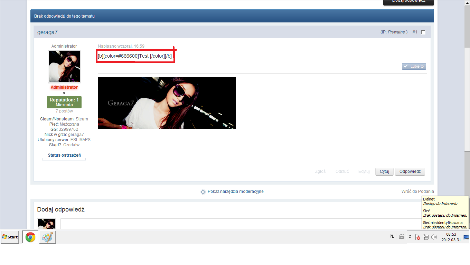Click the page's vertical scrollbar

click(467, 100)
